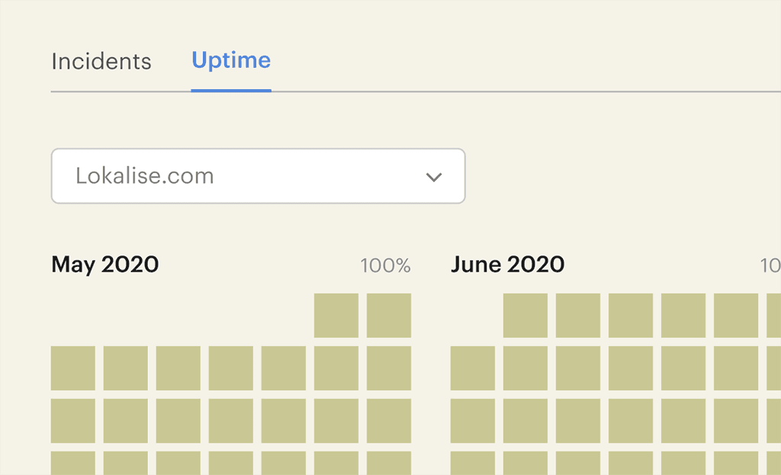781x475 pixels.
Task: Pick third square in May's third row
Action: click(178, 421)
